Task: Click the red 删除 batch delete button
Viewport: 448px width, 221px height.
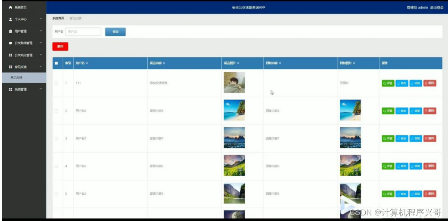Action: [60, 46]
